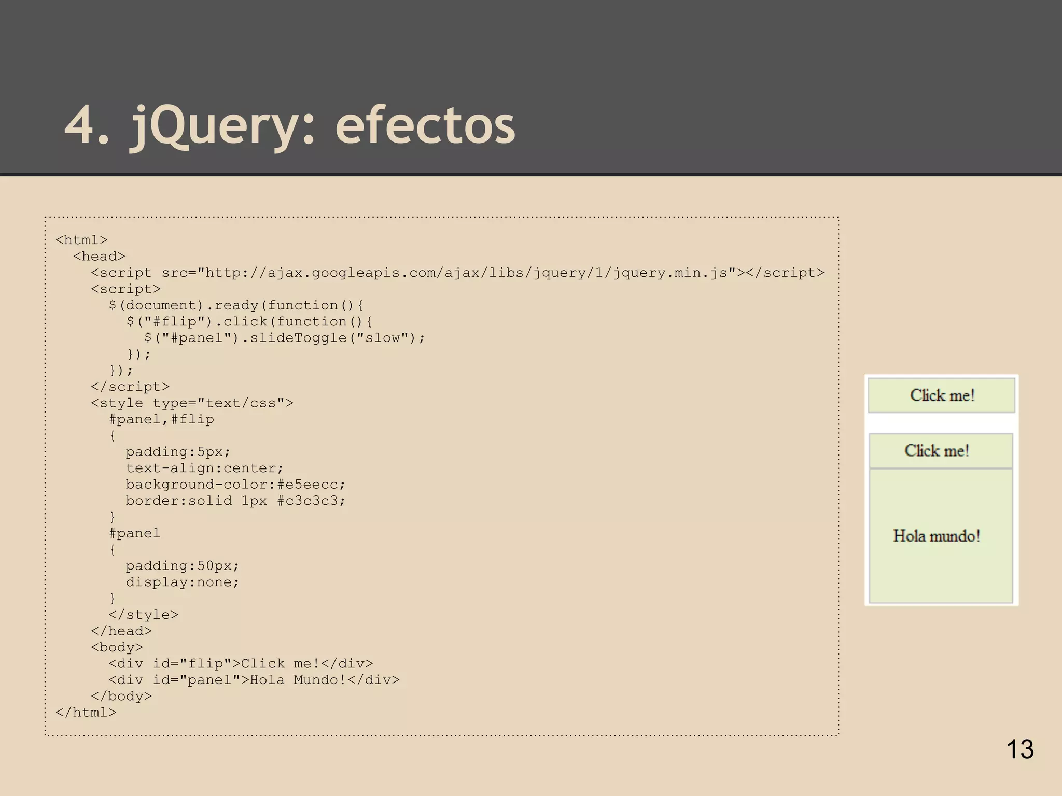
Task: Click the slideToggle("slow") code line
Action: click(x=285, y=338)
